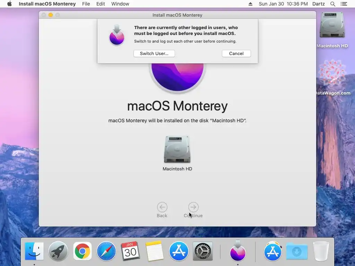Screen dimensions: 355x266
Task: Select the Macintosh HD disk in the installer
Action: pos(177,149)
